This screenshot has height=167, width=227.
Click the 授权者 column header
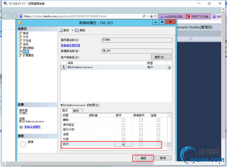click(101, 116)
